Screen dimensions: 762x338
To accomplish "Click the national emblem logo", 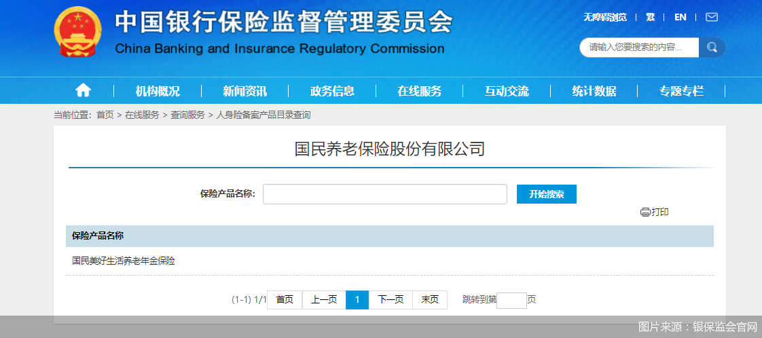I will 77,32.
